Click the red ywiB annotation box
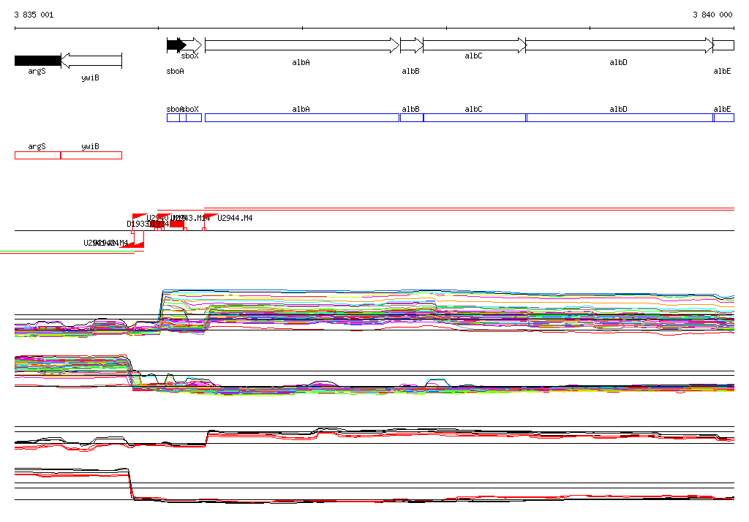The height and width of the screenshot is (522, 749). pyautogui.click(x=91, y=155)
